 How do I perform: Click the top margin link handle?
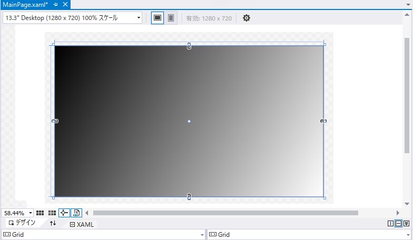click(x=189, y=46)
